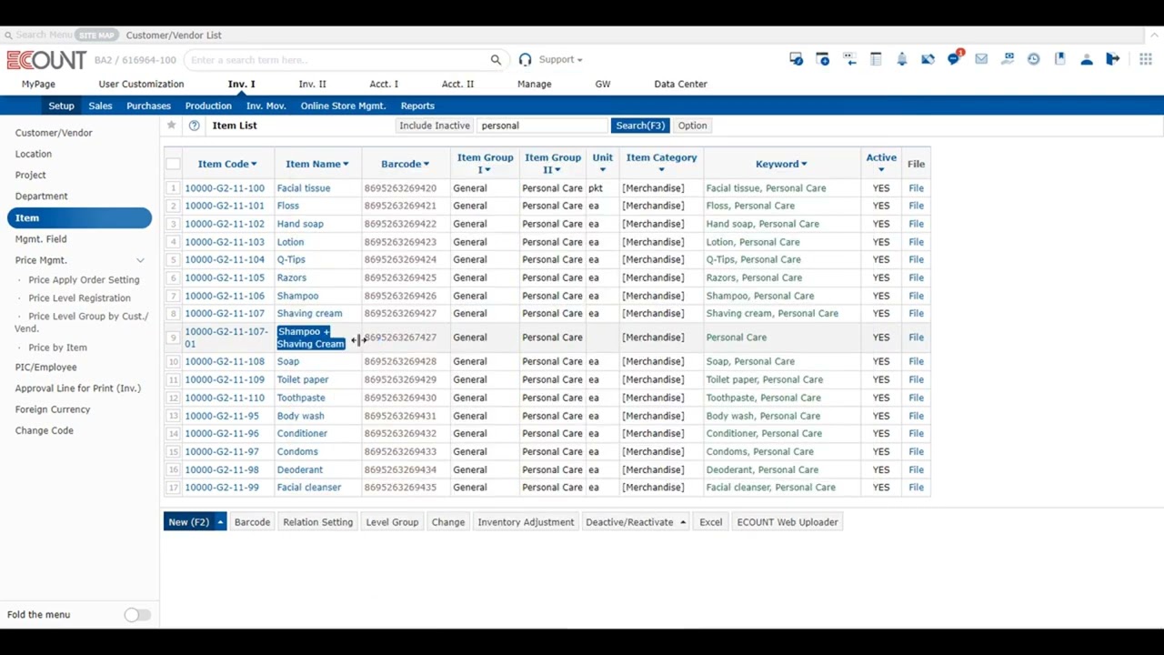Open the user profile icon
Image resolution: width=1164 pixels, height=655 pixels.
click(1087, 59)
